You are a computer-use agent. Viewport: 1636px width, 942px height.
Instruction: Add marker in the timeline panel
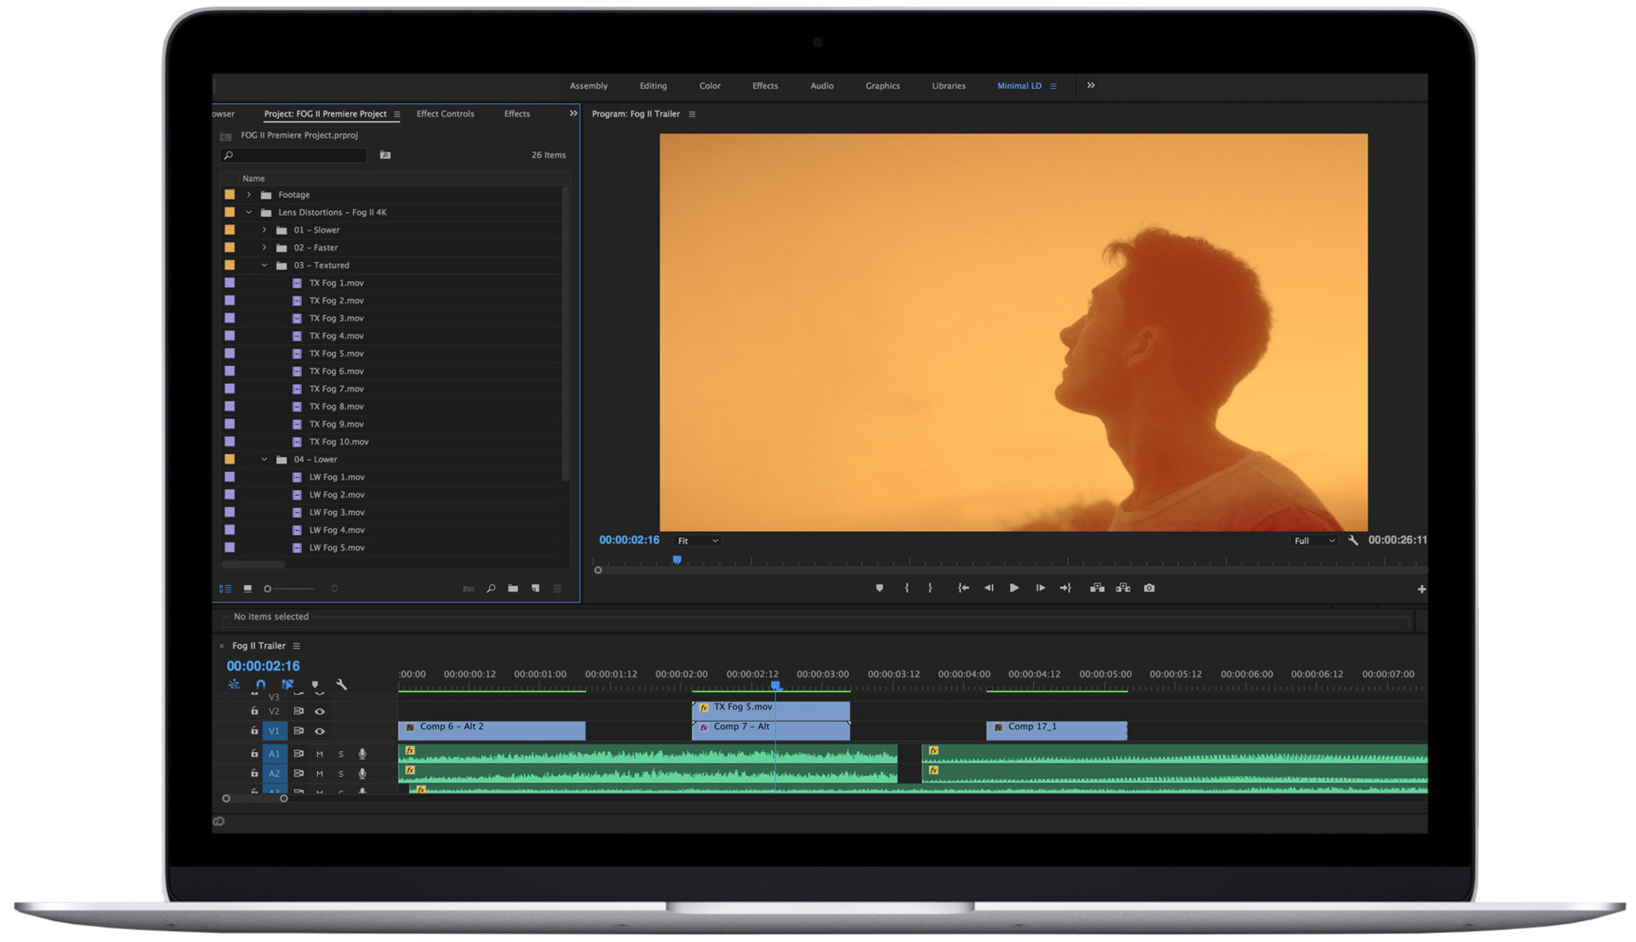315,685
